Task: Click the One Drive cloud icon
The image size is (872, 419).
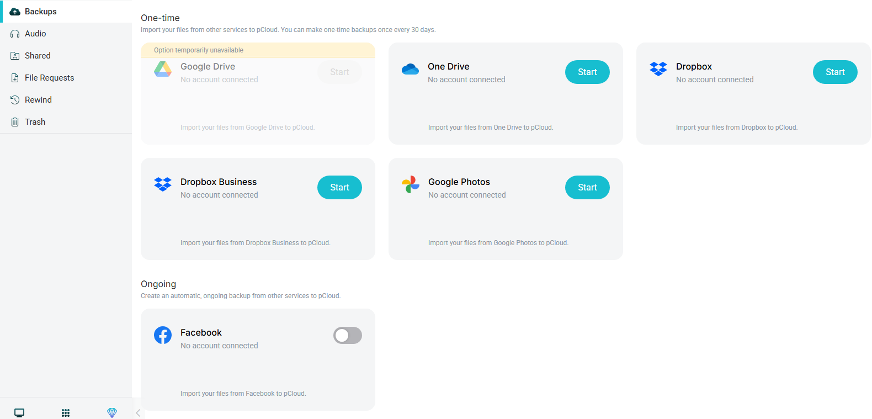Action: 410,69
